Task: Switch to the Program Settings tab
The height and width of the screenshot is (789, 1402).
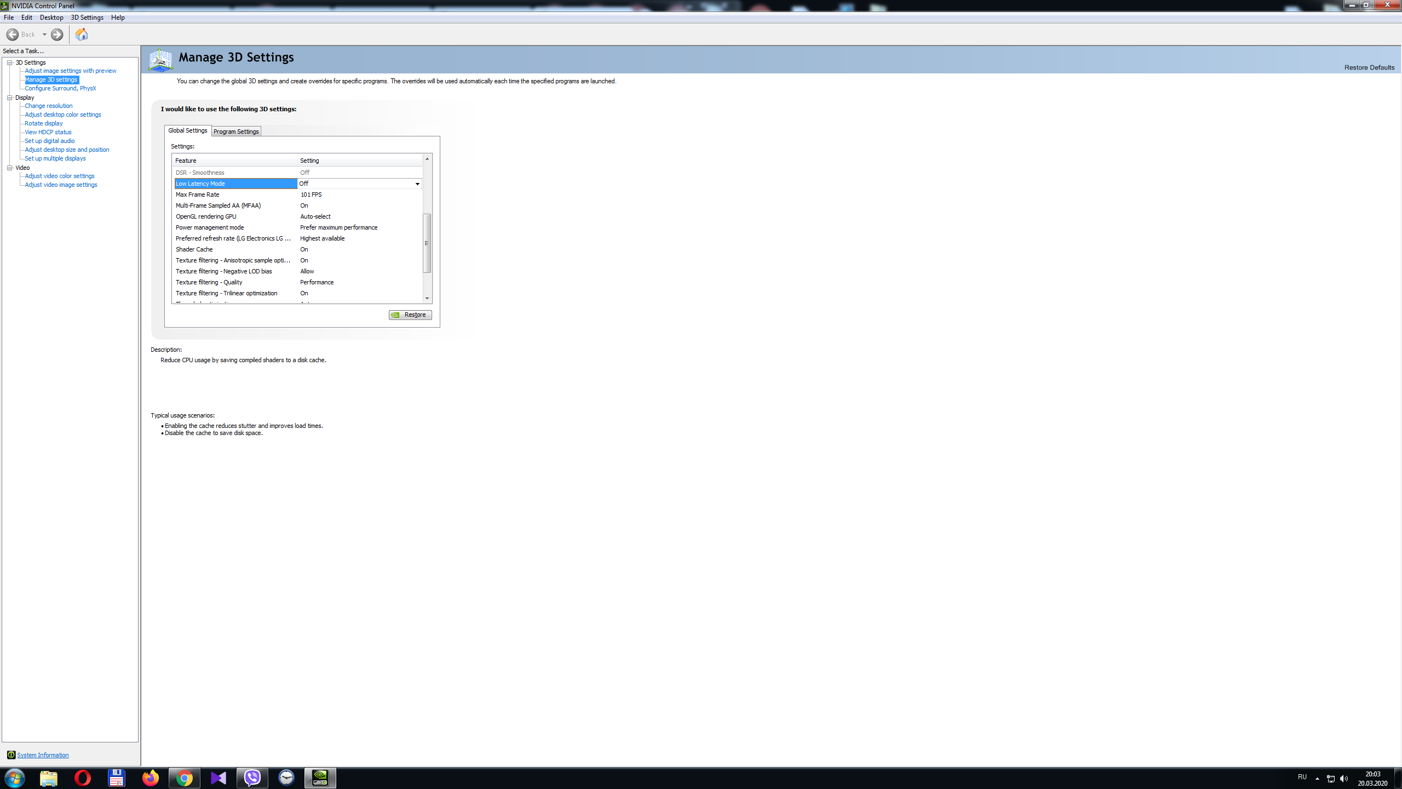Action: [x=236, y=131]
